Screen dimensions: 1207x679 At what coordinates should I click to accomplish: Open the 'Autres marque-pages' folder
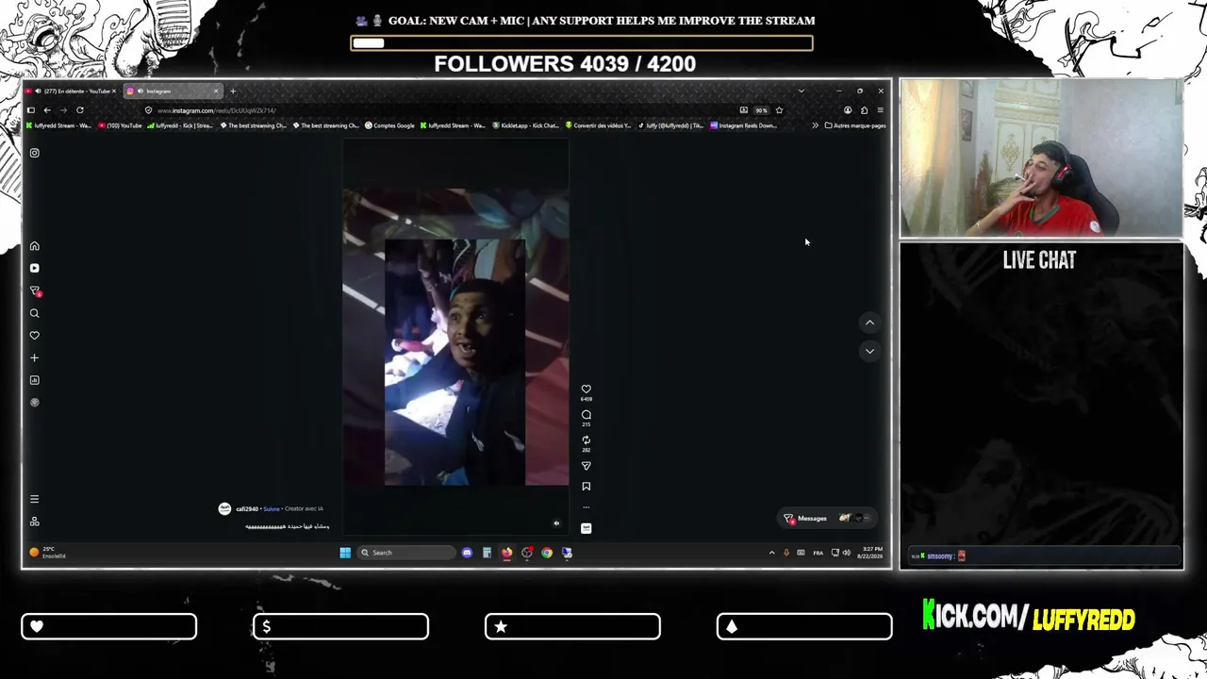(x=855, y=125)
